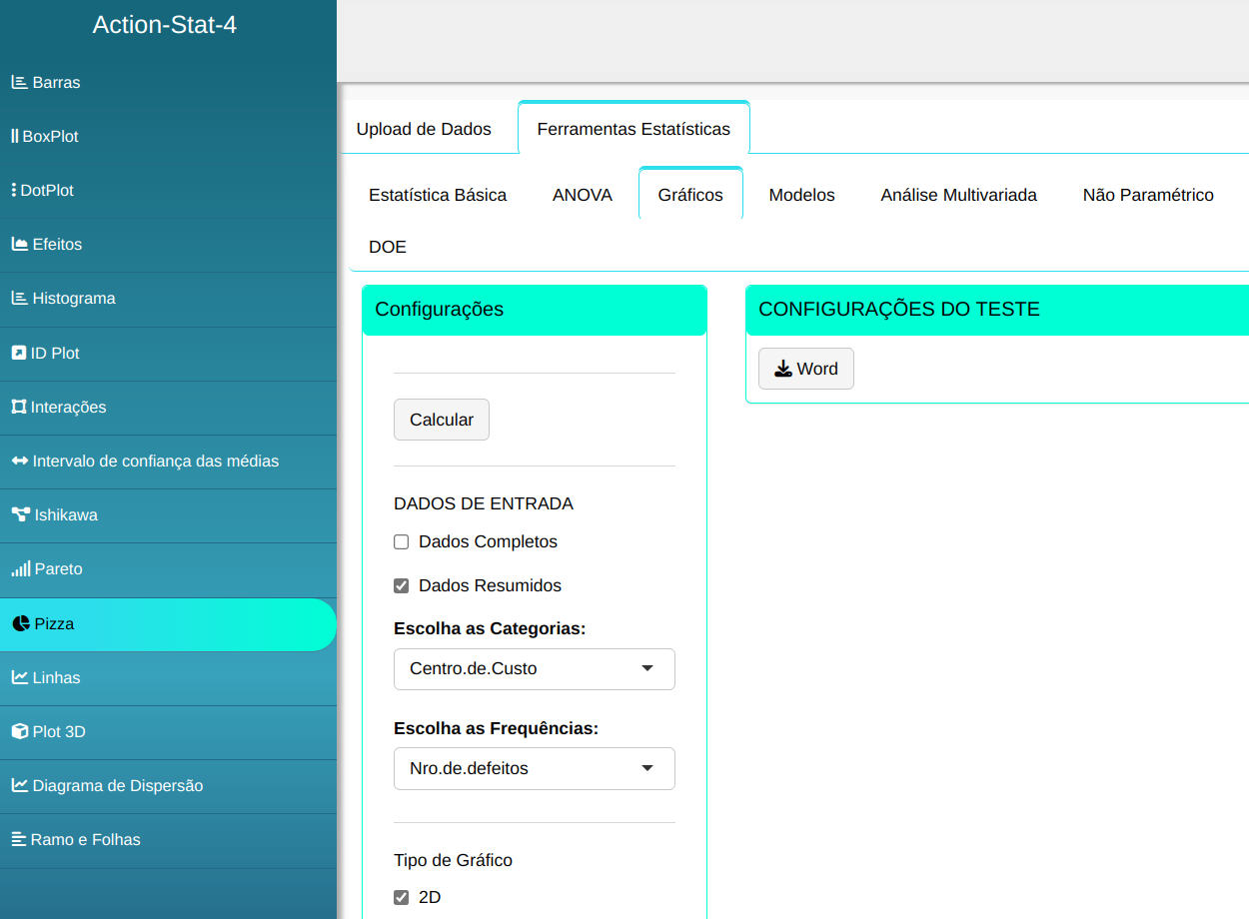Click the Plot 3D cube icon

(19, 731)
